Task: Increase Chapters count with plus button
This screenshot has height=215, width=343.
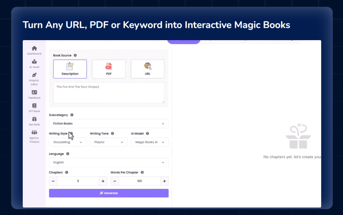Action: [103, 181]
